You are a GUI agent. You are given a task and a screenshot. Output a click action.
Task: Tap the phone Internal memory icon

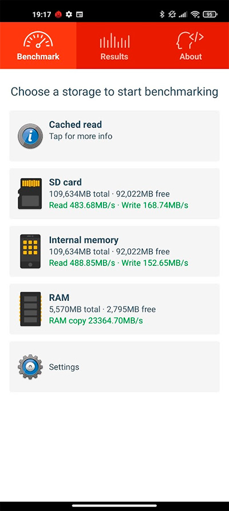click(x=30, y=251)
